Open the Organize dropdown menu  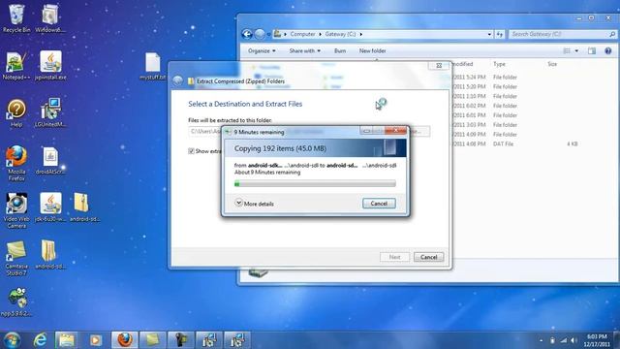[262, 50]
